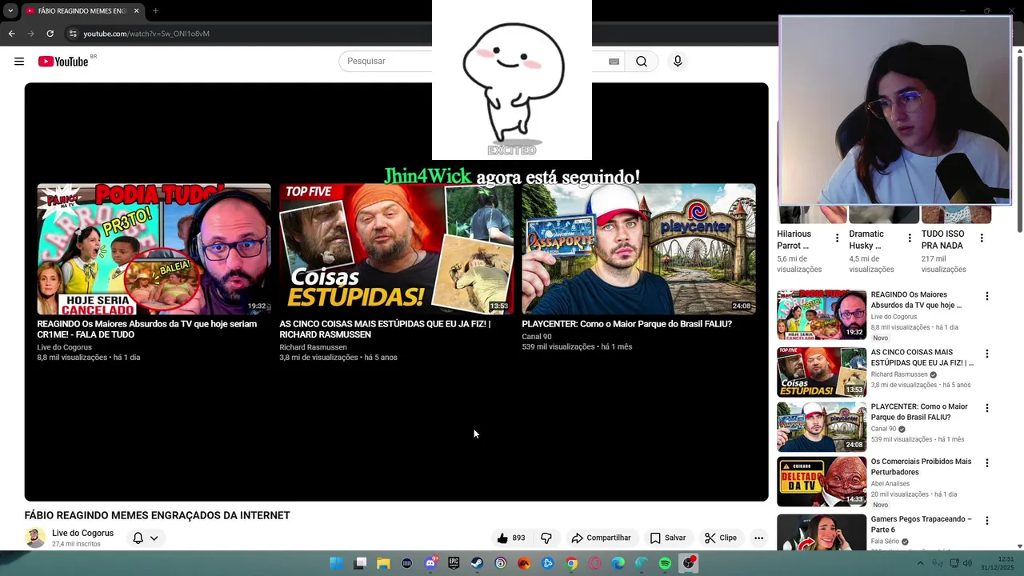Viewport: 1024px width, 576px height.
Task: Click video title FÁBIO REAGINDO MEMES ENGRAÇADOS
Action: point(157,515)
